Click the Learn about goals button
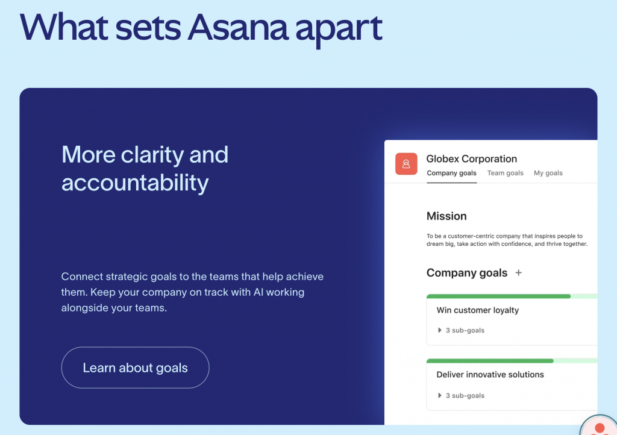Viewport: 617px width, 435px height. click(135, 368)
